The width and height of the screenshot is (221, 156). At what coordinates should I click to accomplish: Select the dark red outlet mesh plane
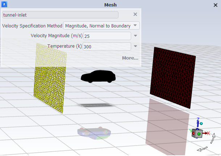point(173,77)
